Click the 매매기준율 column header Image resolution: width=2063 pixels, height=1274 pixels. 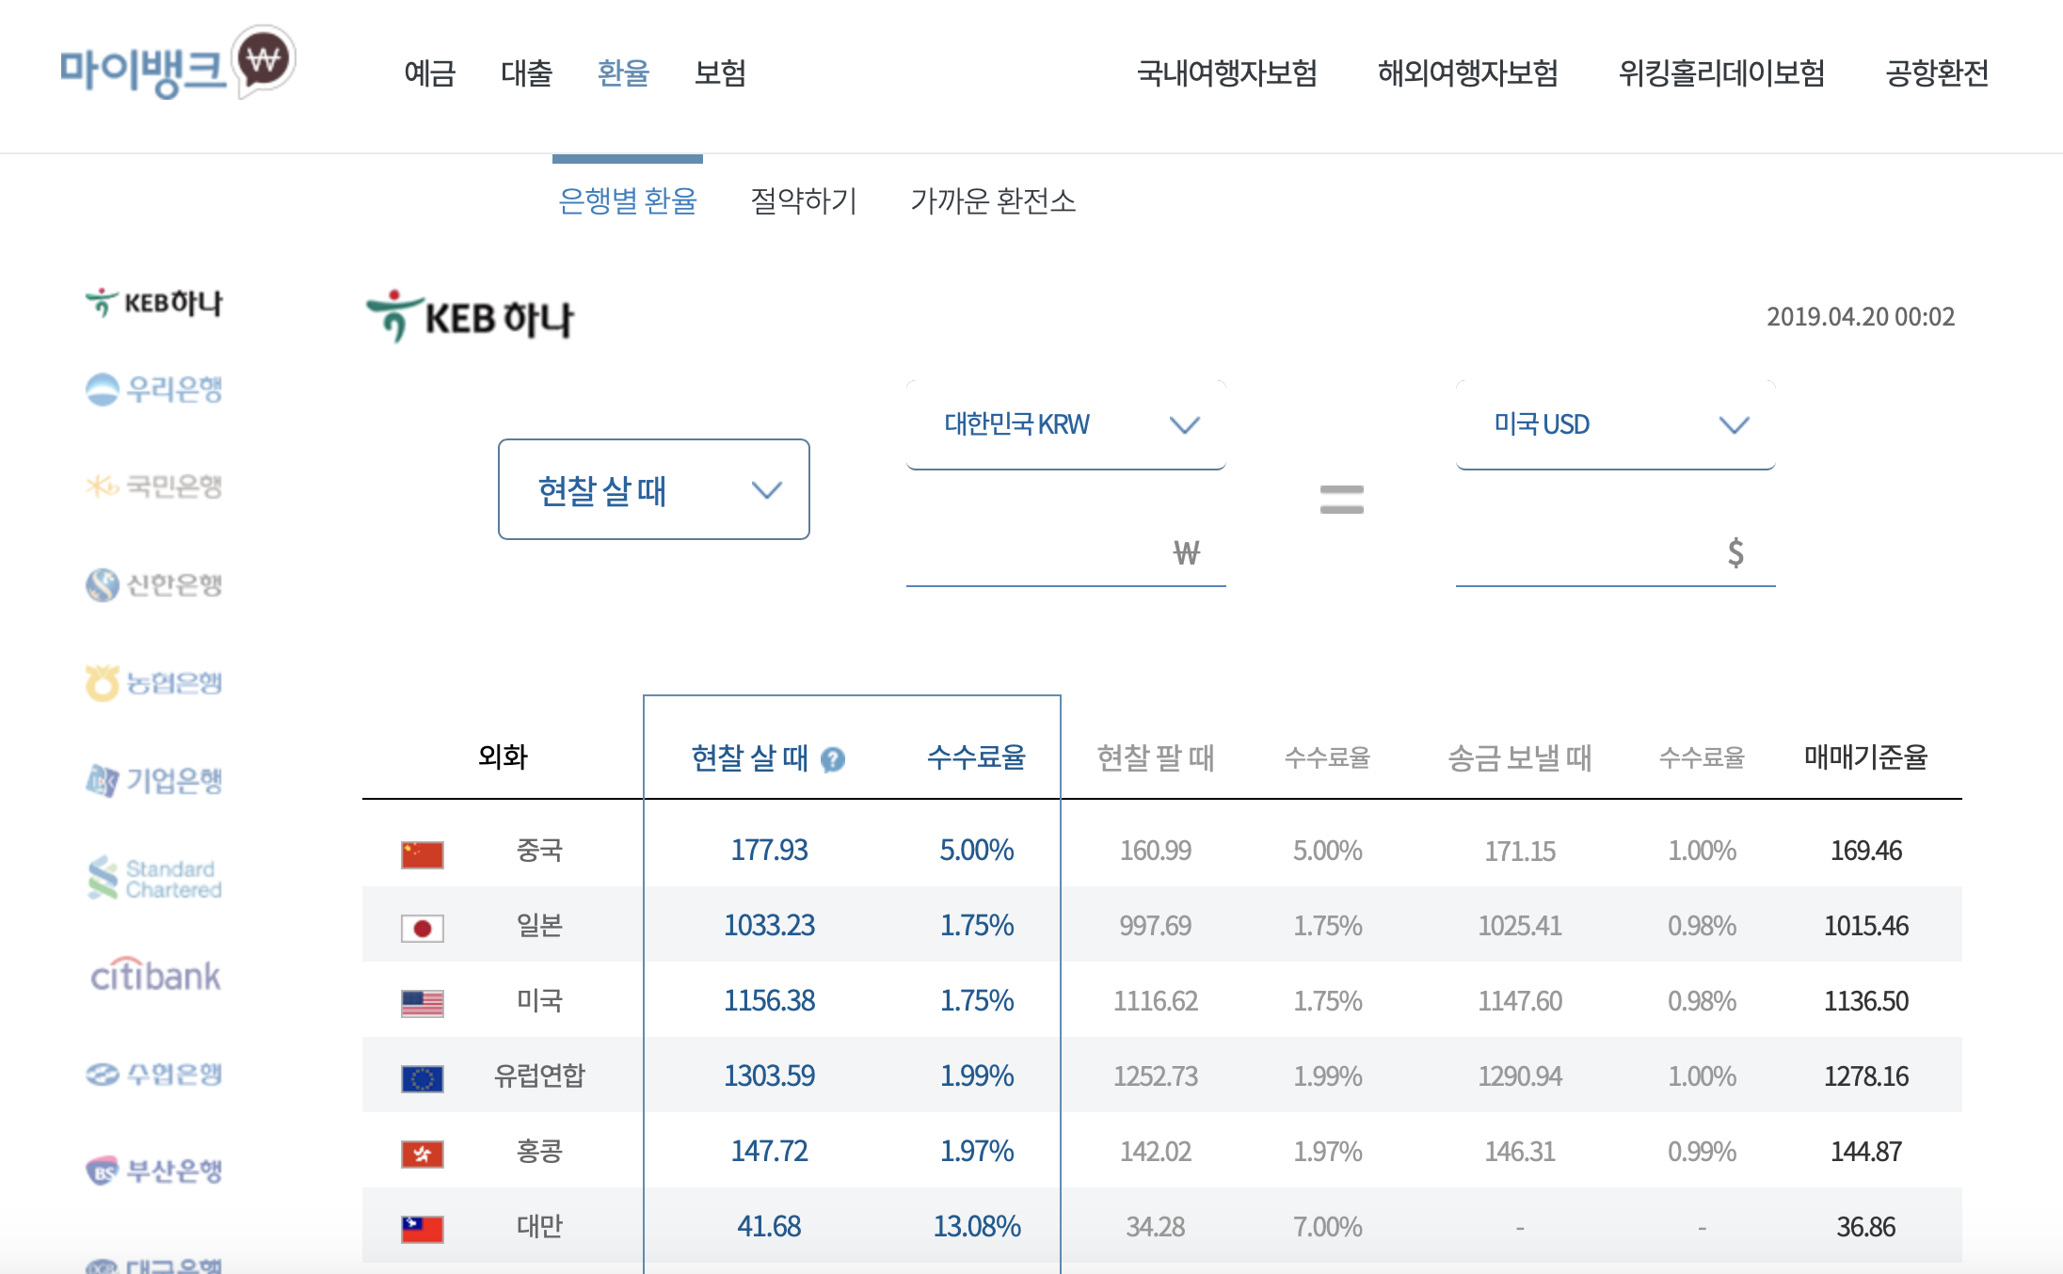1866,756
